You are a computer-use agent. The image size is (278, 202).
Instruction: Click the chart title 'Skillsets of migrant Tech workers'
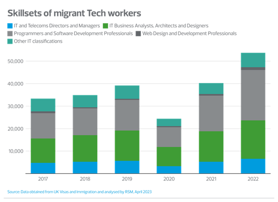click(74, 13)
